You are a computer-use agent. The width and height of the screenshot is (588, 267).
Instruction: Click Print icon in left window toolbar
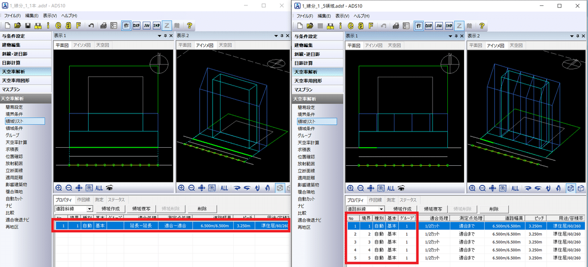(104, 25)
